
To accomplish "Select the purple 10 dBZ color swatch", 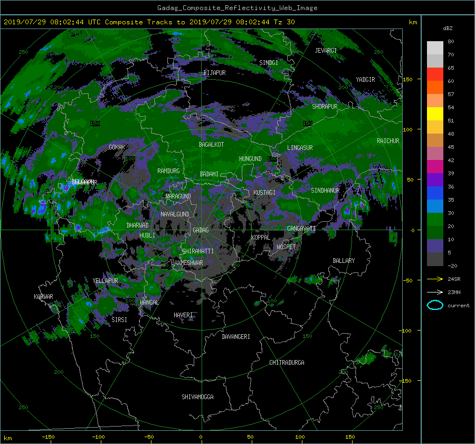I will click(435, 246).
